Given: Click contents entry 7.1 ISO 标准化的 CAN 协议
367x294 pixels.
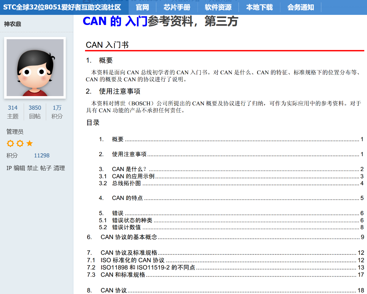Looking at the screenshot, I should click(225, 260).
